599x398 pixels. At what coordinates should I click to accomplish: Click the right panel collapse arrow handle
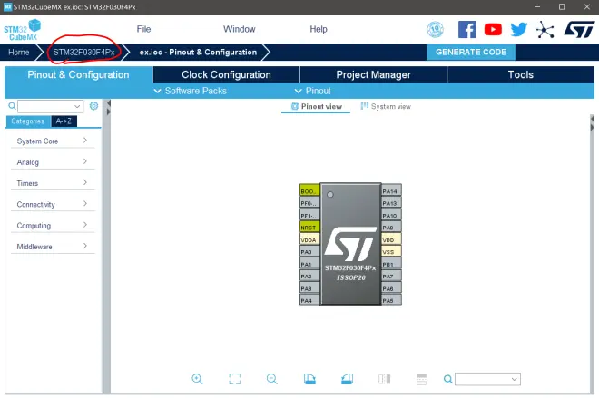592,123
